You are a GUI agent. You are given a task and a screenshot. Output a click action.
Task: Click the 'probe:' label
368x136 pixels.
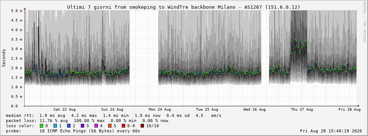tap(13, 131)
